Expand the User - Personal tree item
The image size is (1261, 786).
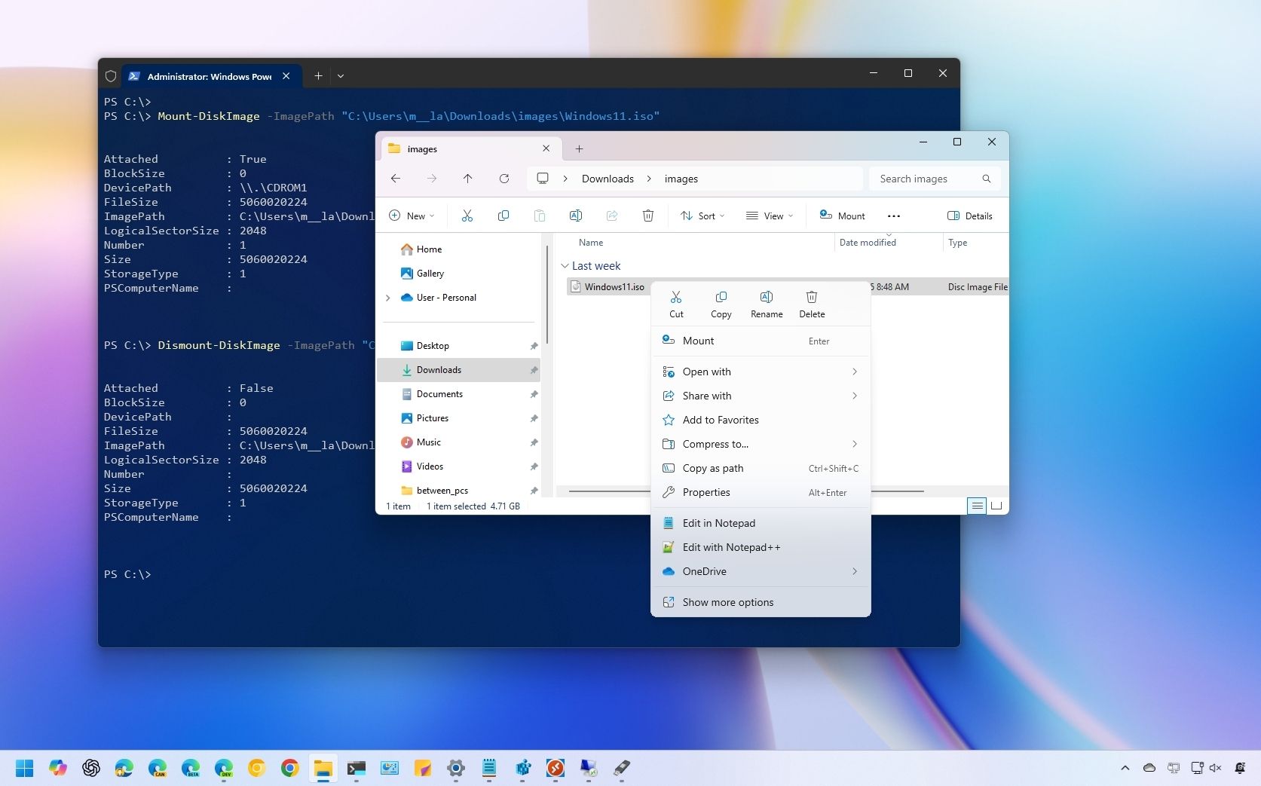pos(388,298)
